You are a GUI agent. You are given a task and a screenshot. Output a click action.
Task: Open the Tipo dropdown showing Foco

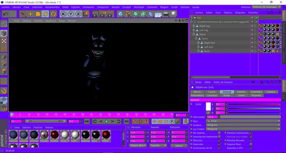[243, 121]
